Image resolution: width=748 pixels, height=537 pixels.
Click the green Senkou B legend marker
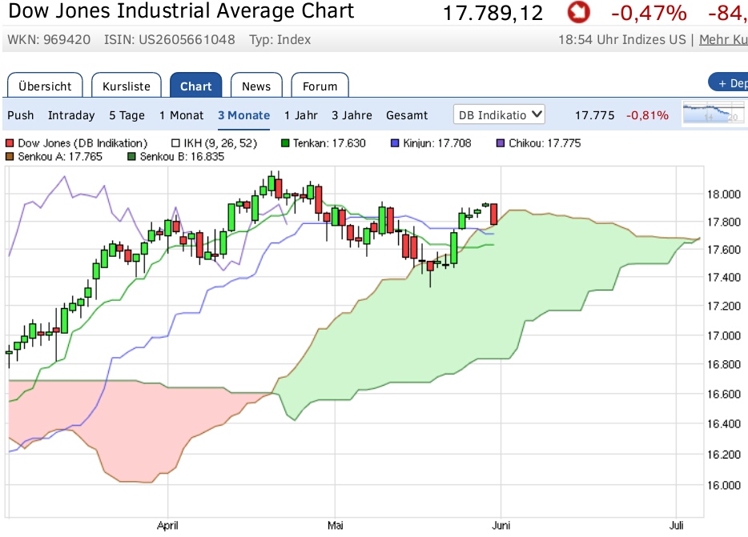point(132,156)
